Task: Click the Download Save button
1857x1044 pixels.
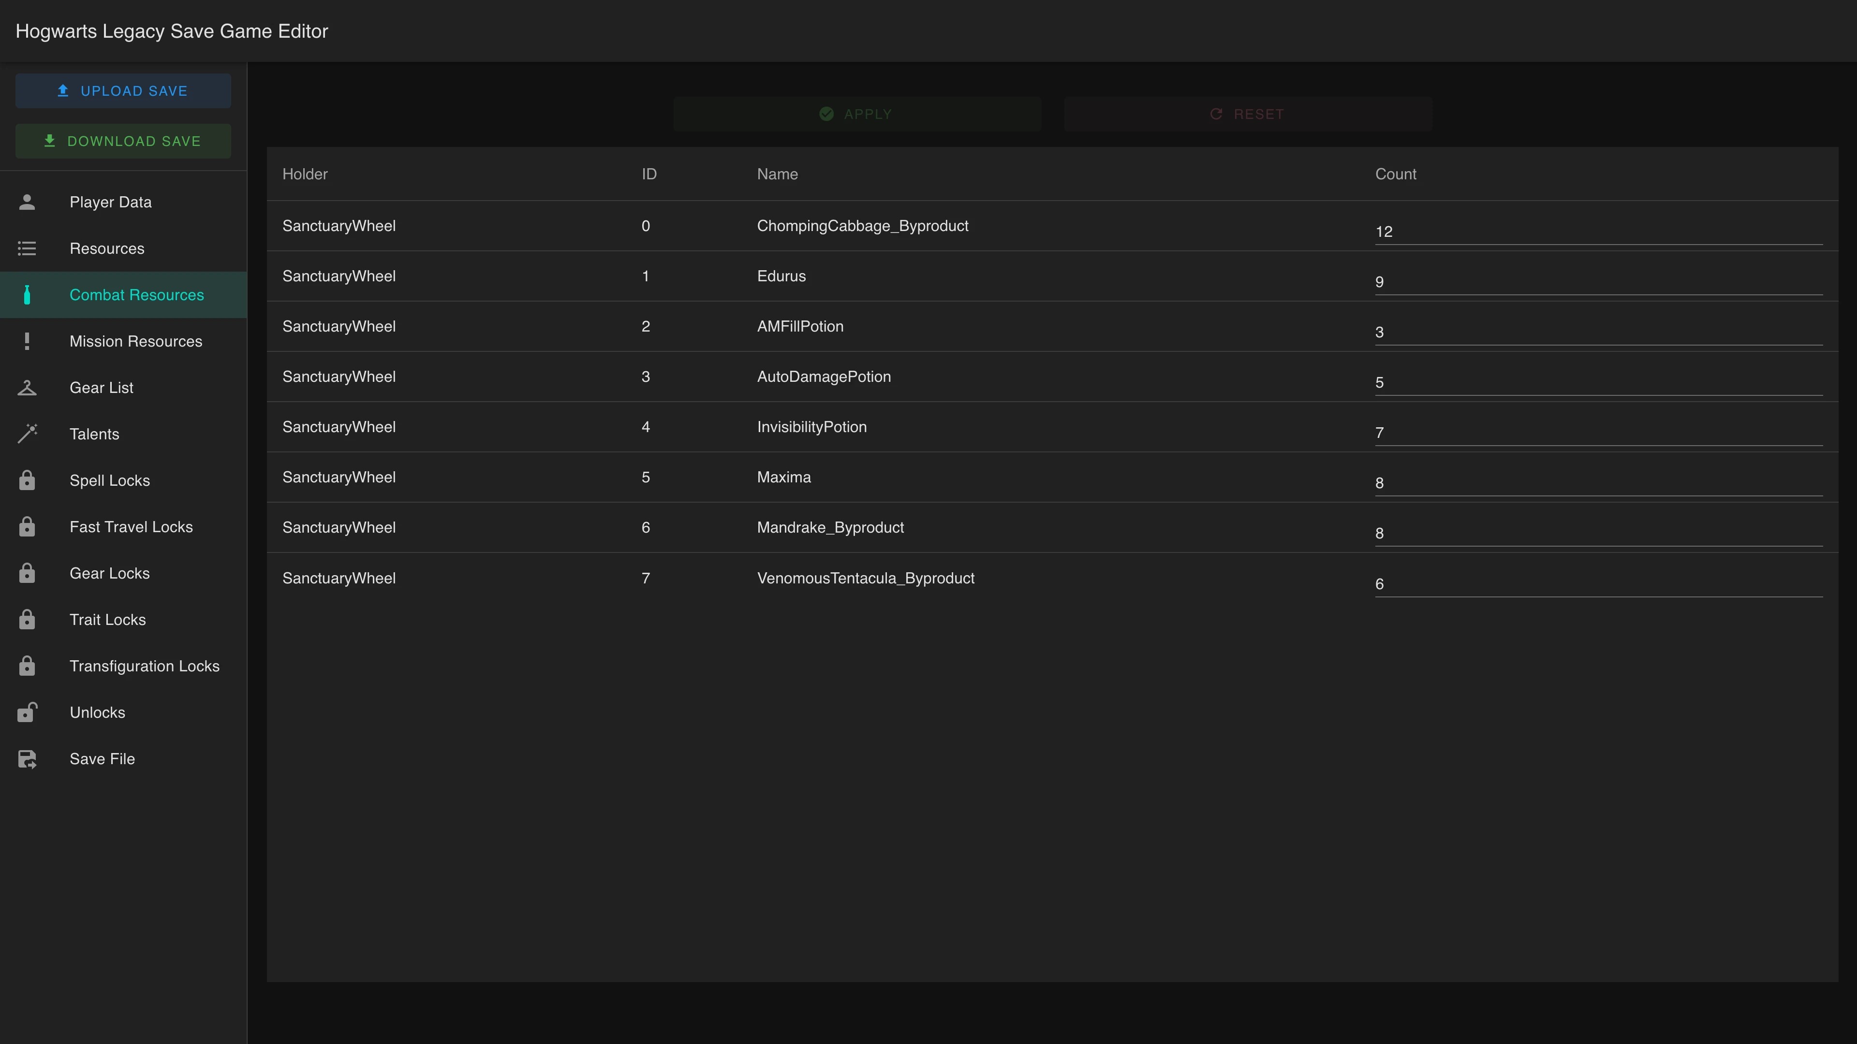Action: coord(123,141)
